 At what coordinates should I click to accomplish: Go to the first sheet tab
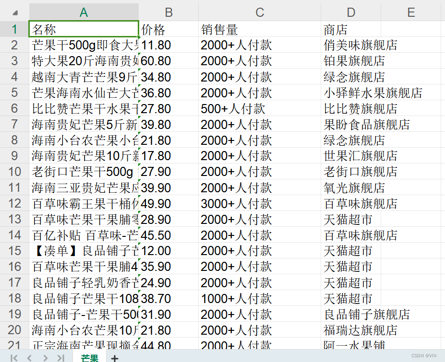[x=14, y=358]
